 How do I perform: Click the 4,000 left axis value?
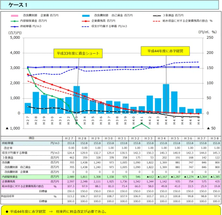click(15, 53)
